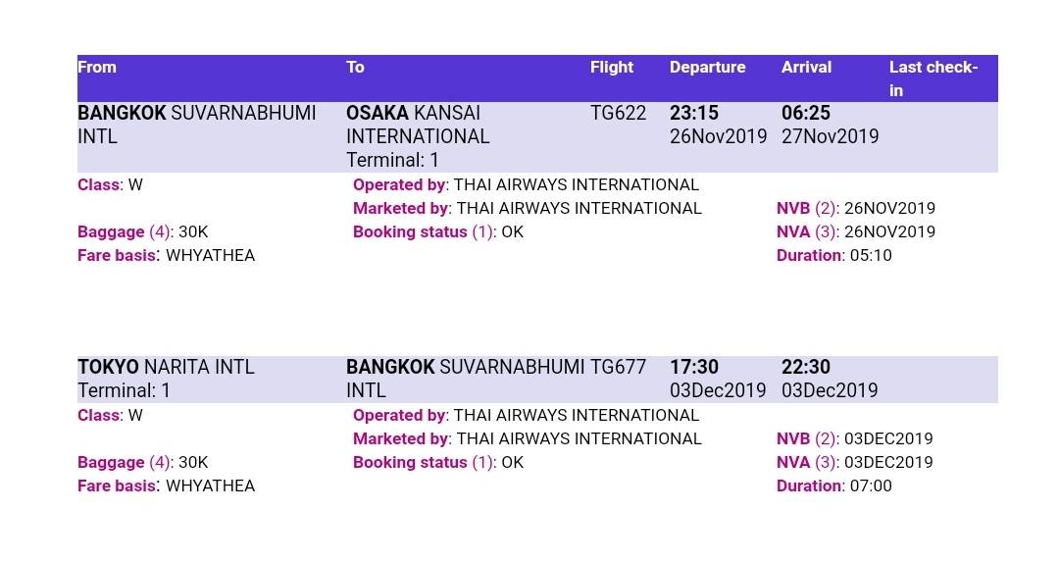Select flight number TG622
The width and height of the screenshot is (1059, 562).
[618, 113]
